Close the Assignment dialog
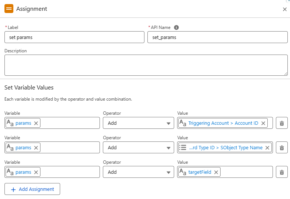The image size is (290, 199). 284,9
